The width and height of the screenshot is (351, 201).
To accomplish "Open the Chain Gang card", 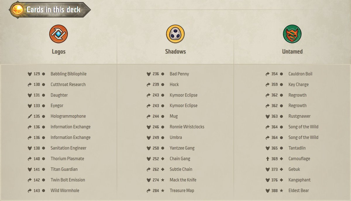I will pos(180,159).
